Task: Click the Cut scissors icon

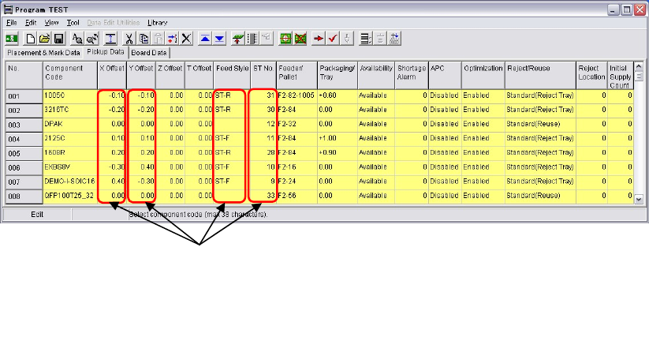Action: [x=131, y=37]
